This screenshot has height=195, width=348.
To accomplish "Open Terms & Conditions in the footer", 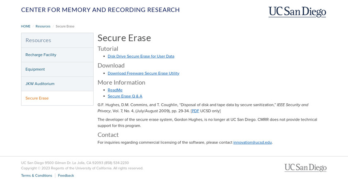I will [x=36, y=176].
